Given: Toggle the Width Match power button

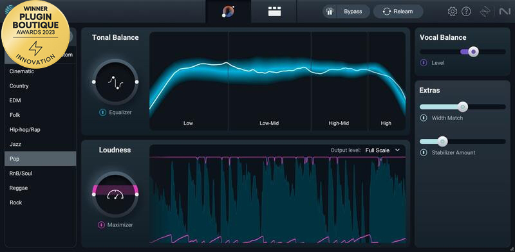Looking at the screenshot, I should click(424, 118).
